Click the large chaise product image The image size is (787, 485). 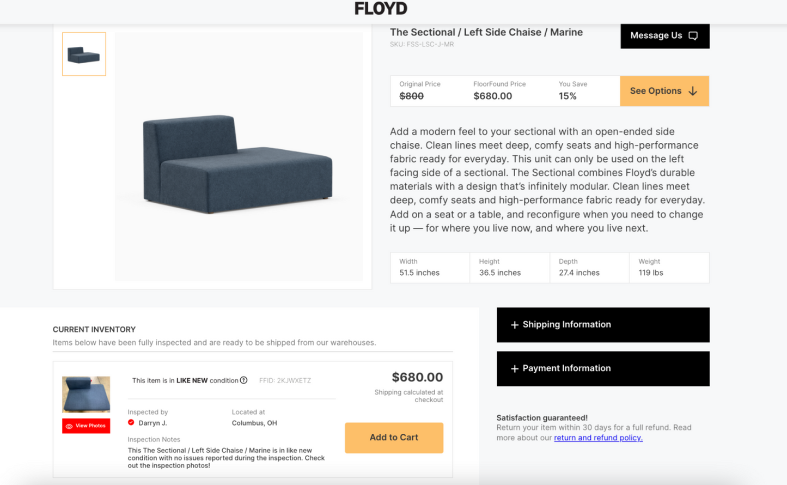coord(239,157)
